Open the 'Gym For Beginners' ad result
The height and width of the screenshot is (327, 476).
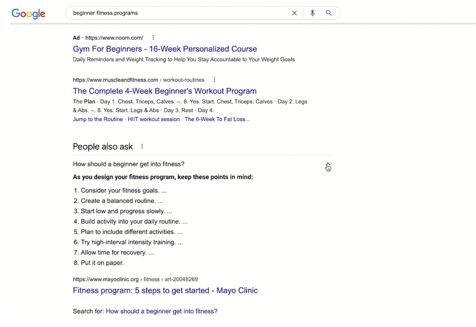pos(165,49)
